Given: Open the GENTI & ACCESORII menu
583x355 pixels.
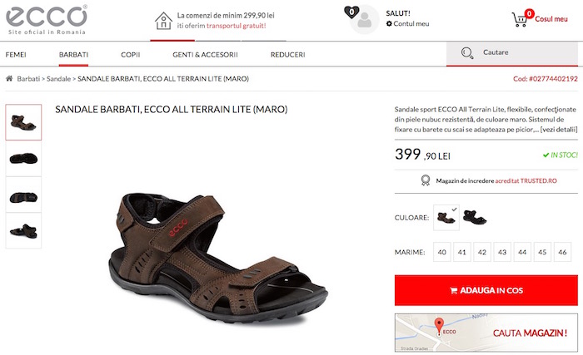Looking at the screenshot, I should click(205, 55).
